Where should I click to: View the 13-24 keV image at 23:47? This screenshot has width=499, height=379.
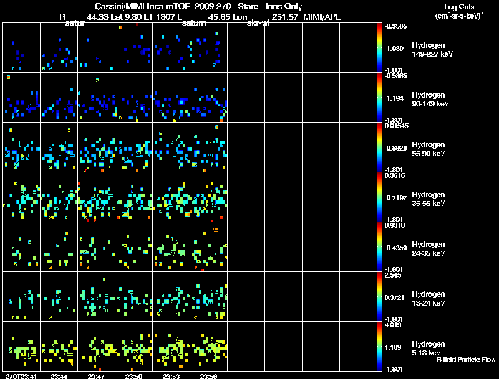97,297
